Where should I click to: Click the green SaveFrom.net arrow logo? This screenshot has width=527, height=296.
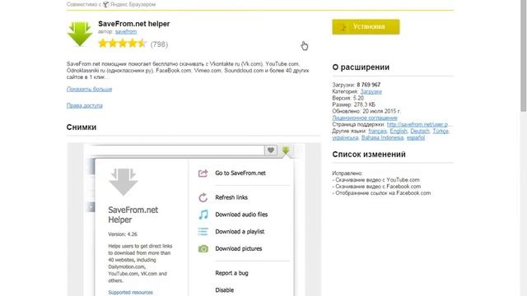point(80,34)
